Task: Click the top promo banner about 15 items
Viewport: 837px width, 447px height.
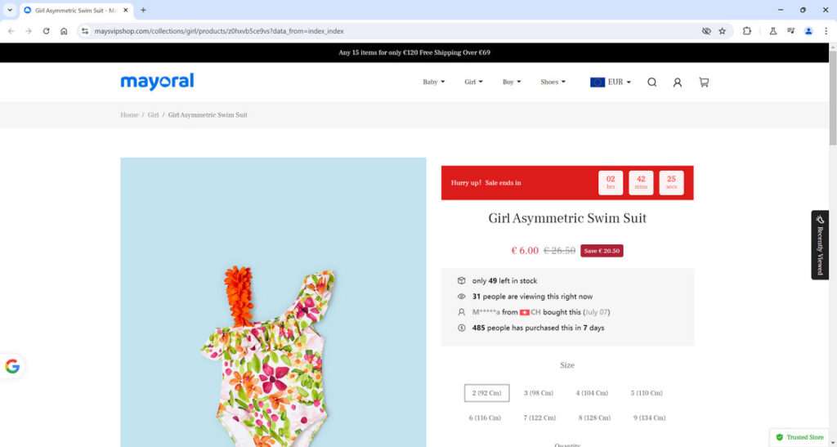Action: click(414, 53)
